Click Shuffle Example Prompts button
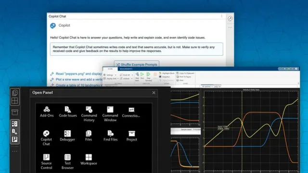This screenshot has height=173, width=308. pos(137,64)
